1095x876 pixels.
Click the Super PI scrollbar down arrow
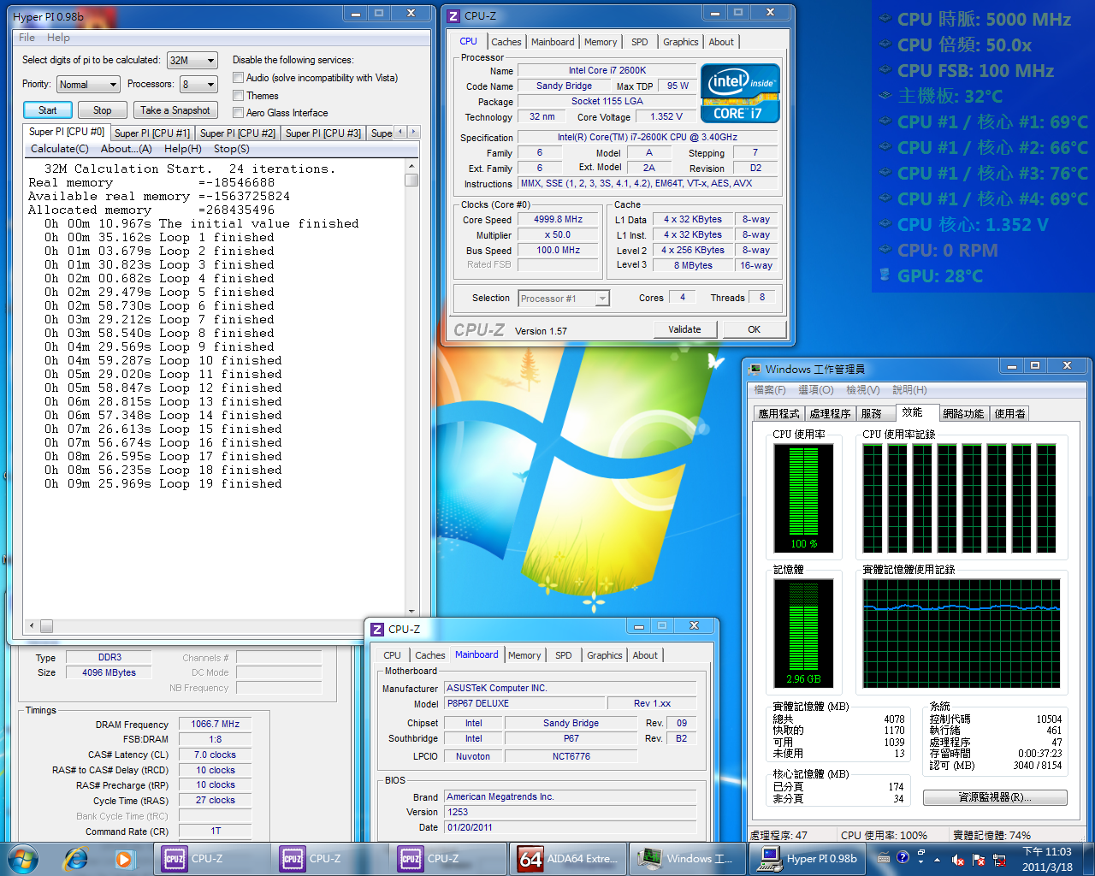click(x=411, y=612)
